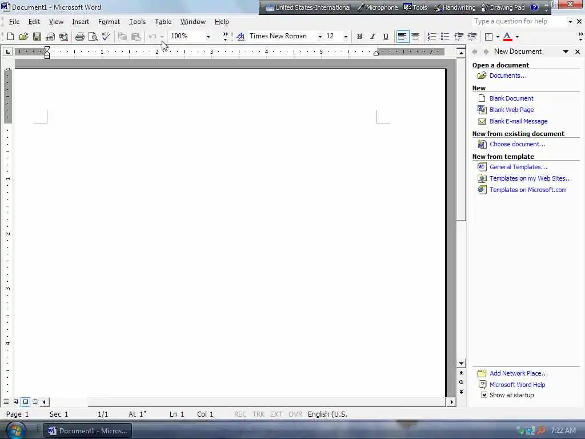
Task: Create a new blank document from toolbar
Action: tap(10, 37)
